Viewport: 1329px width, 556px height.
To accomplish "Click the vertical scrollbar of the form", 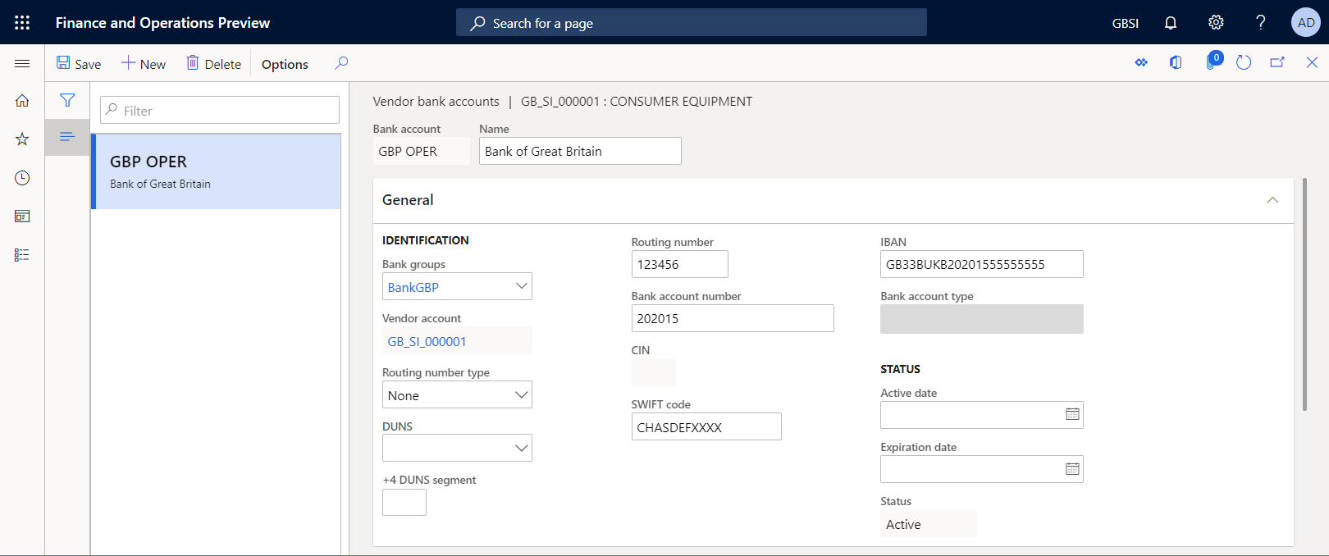I will click(1304, 294).
